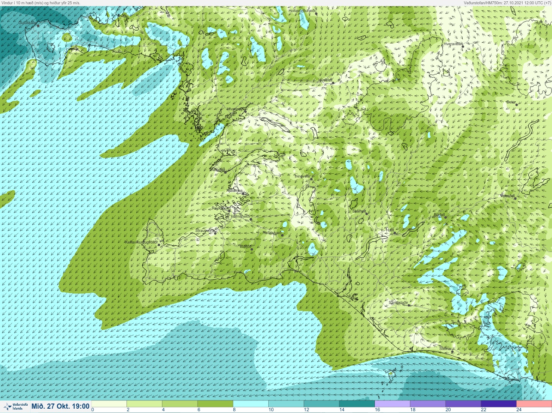Click the legend value label '16'
Screen dimensions: 552x413
click(377, 410)
